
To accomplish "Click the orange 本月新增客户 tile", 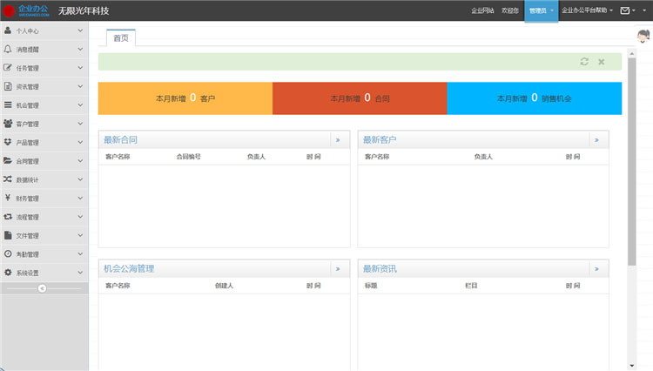I will click(185, 98).
